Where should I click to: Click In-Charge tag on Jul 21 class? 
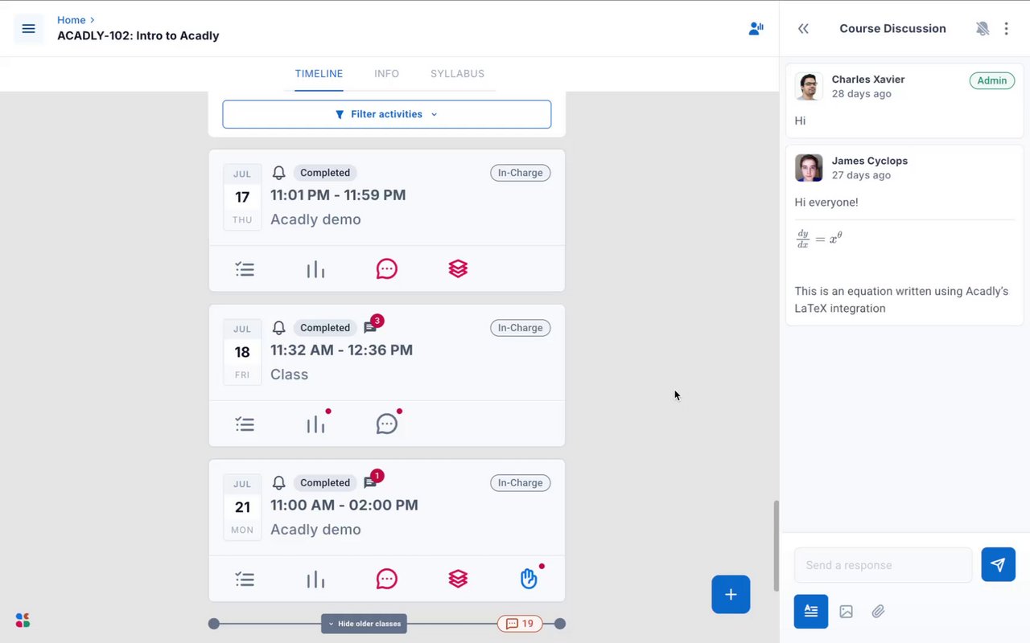pyautogui.click(x=521, y=483)
